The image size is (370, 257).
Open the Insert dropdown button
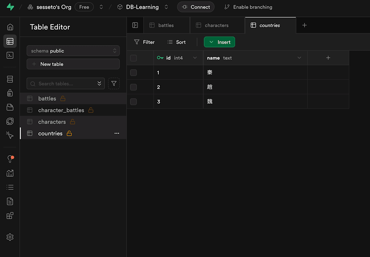pyautogui.click(x=220, y=42)
